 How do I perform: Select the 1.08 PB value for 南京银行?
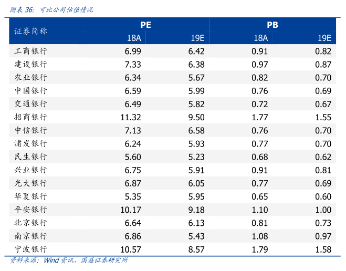[x=260, y=236]
